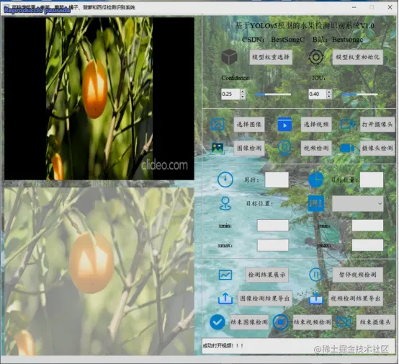The height and width of the screenshot is (364, 399).
Task: Open the target selection combo box
Action: point(357,203)
